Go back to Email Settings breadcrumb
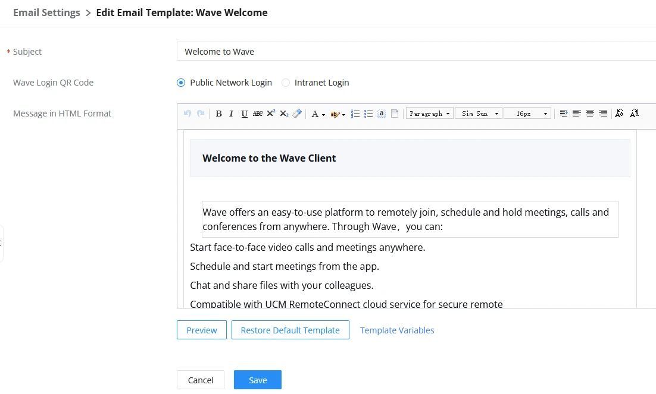The height and width of the screenshot is (394, 656). (46, 12)
